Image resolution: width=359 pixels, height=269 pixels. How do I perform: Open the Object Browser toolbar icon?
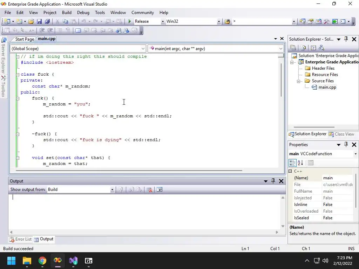click(318, 21)
